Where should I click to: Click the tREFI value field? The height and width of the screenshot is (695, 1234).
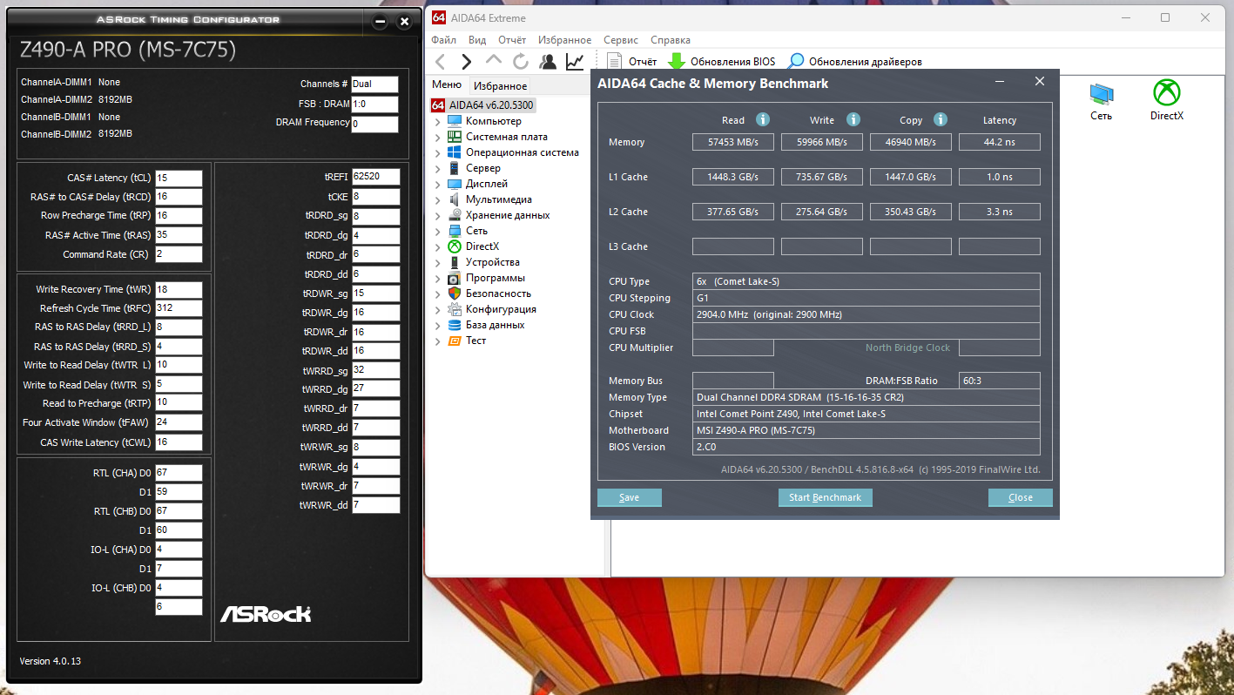click(376, 177)
